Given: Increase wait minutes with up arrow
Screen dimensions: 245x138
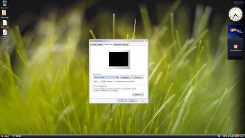Looking at the screenshot, I should (x=104, y=80).
